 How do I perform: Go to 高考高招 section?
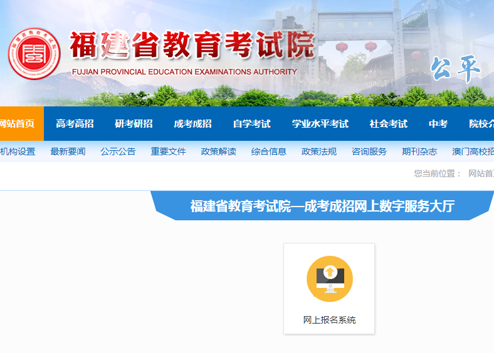[x=75, y=124]
